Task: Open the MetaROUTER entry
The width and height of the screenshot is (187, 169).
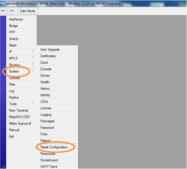Action: (22, 117)
